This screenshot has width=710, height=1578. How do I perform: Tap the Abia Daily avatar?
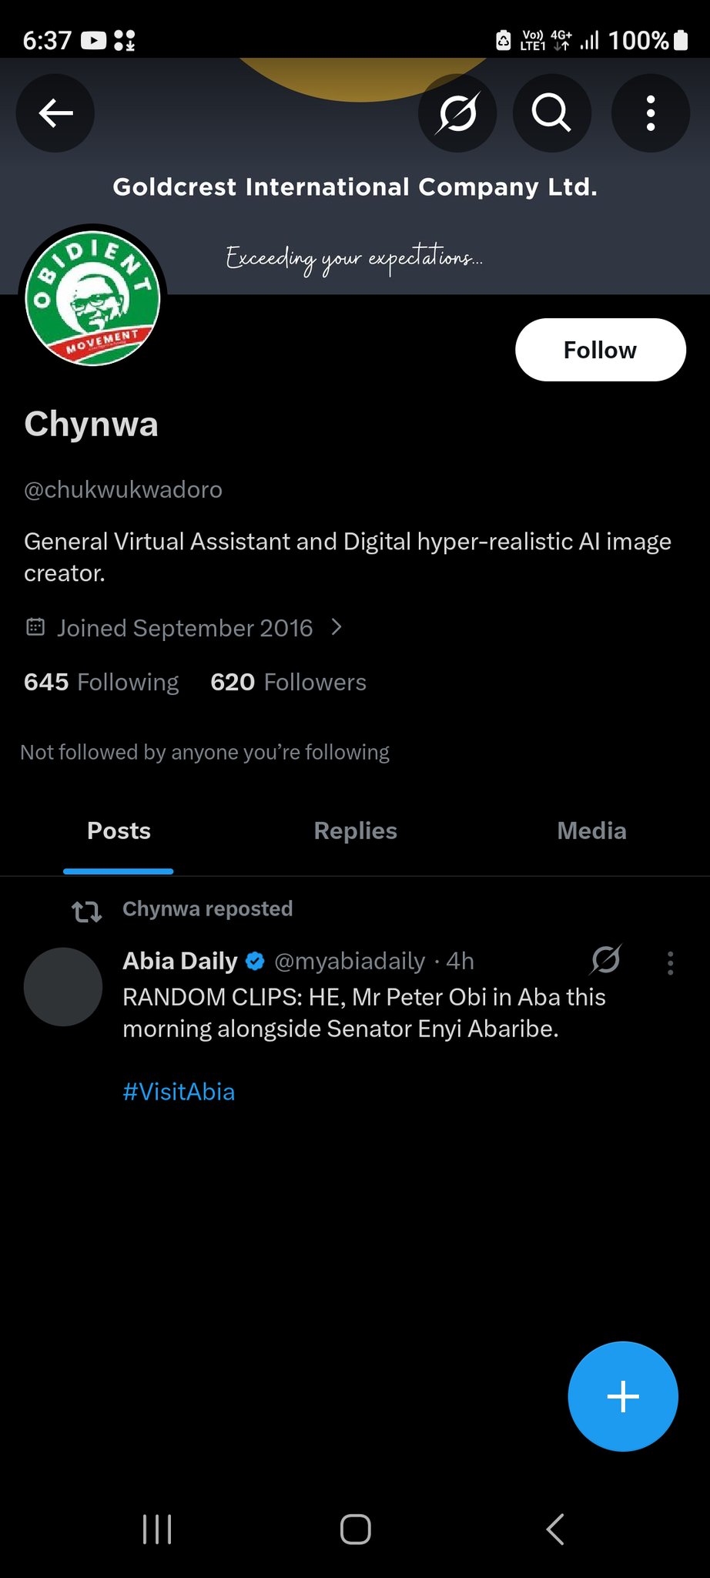[x=63, y=986]
